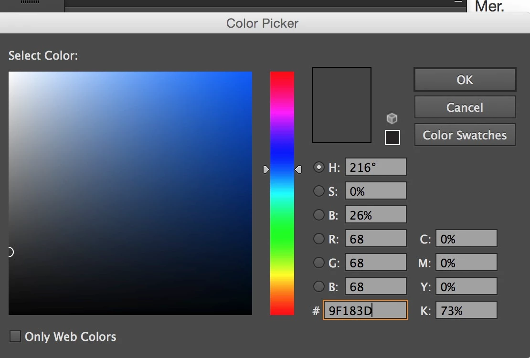Viewport: 530px width, 358px height.
Task: Click the out-of-web-color cube warning icon
Action: (392, 118)
